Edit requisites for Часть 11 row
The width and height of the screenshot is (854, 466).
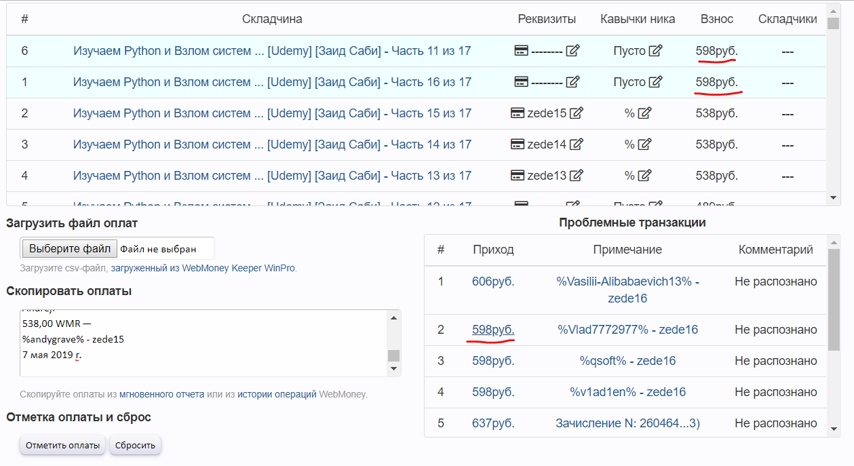click(573, 51)
